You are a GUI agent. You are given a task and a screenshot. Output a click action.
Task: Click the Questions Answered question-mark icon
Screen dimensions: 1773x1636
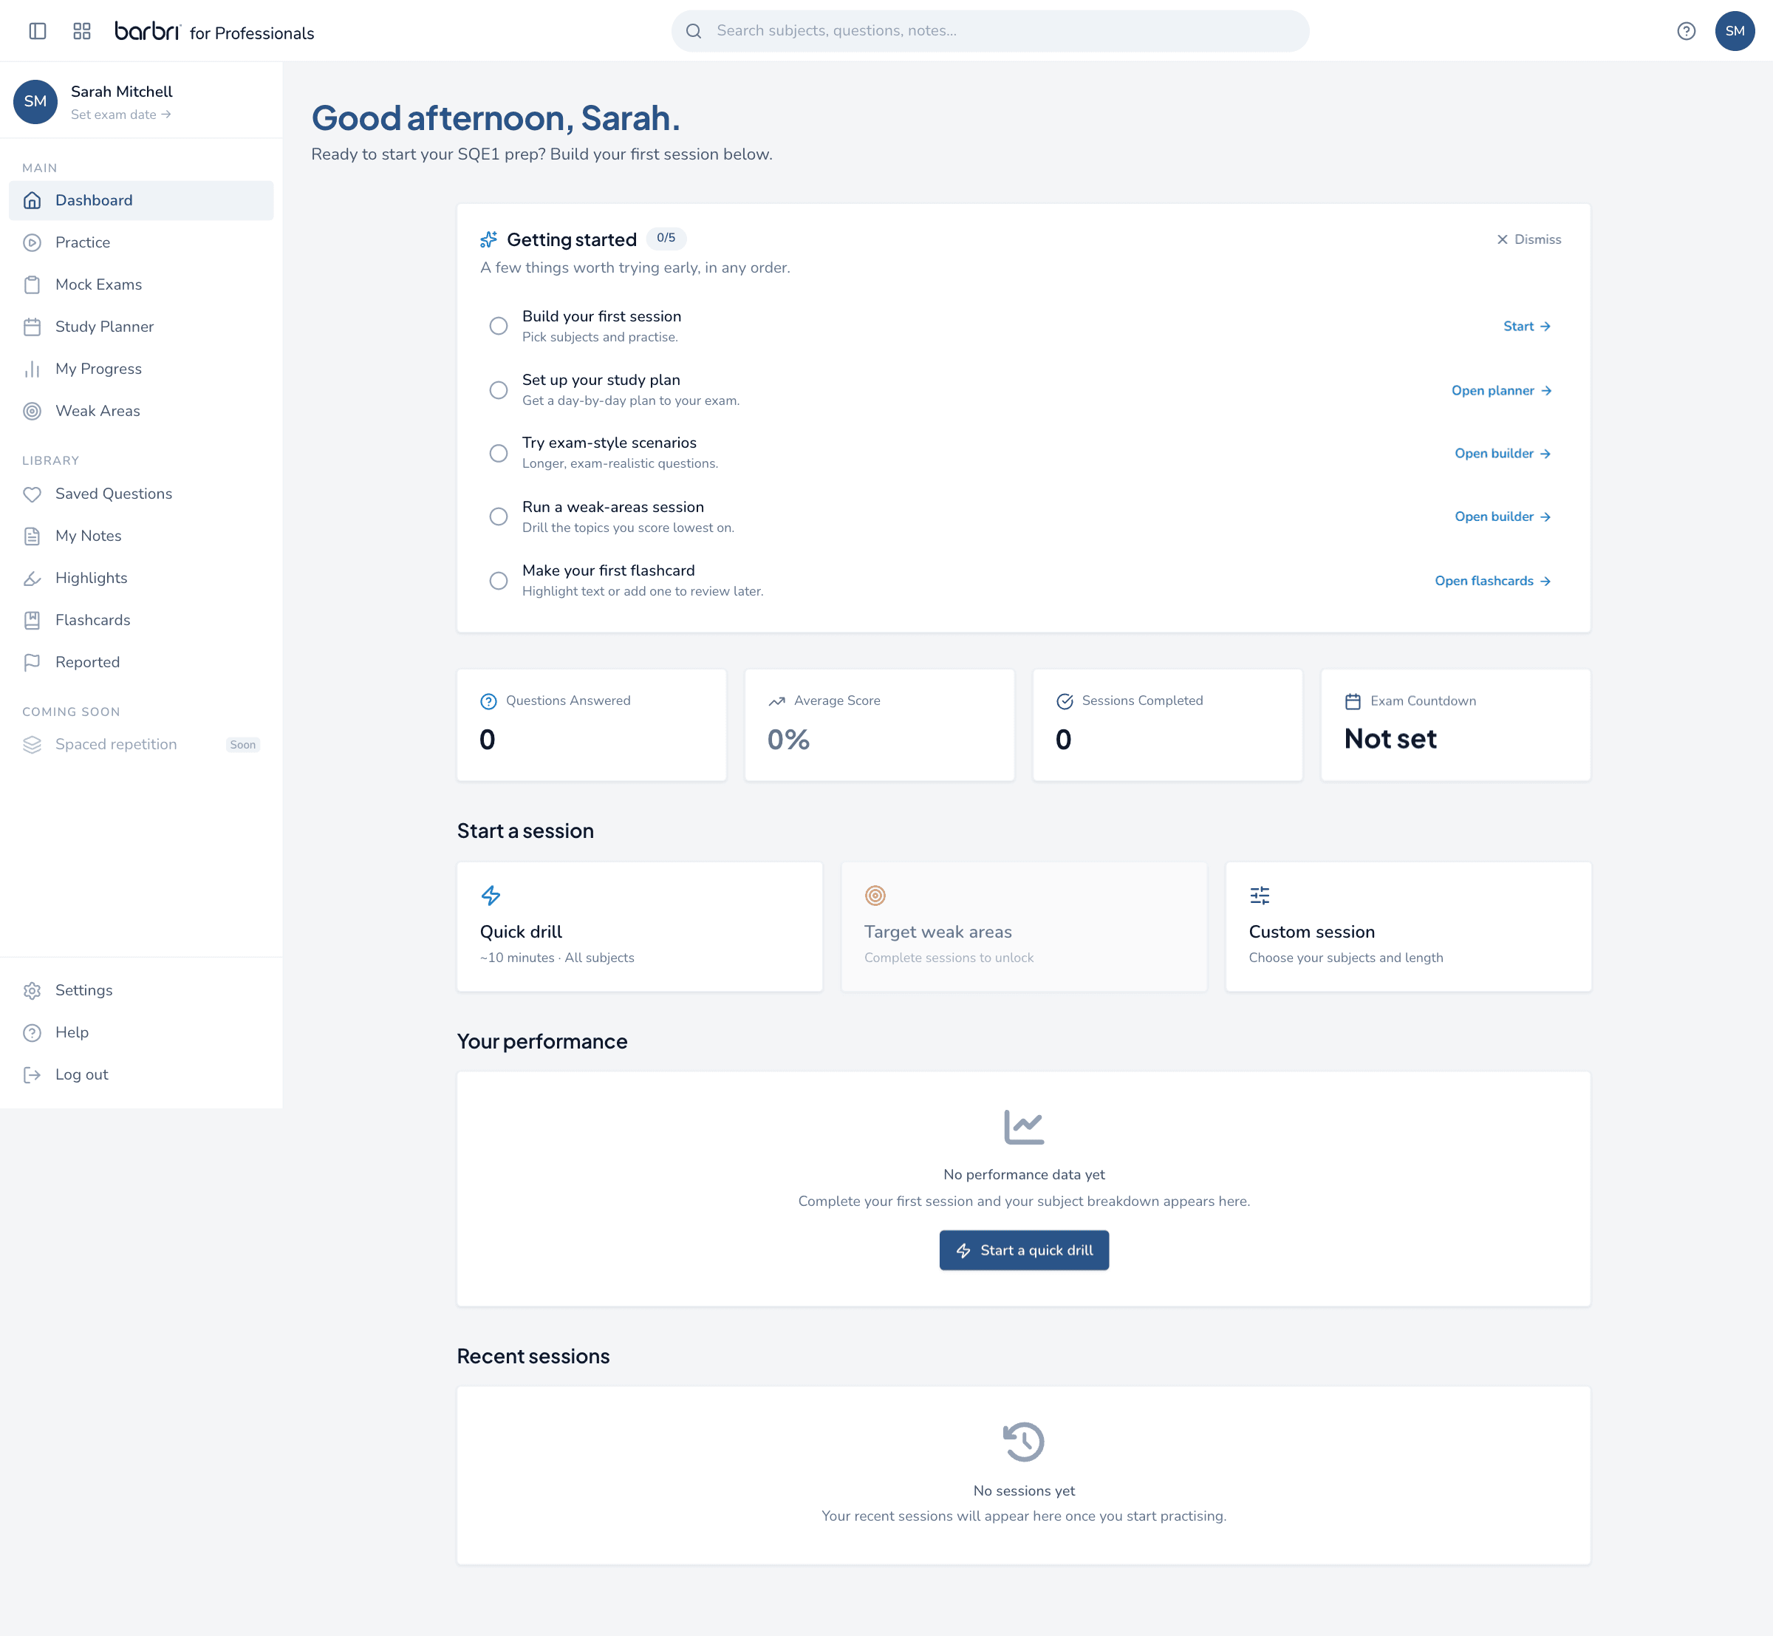(488, 701)
